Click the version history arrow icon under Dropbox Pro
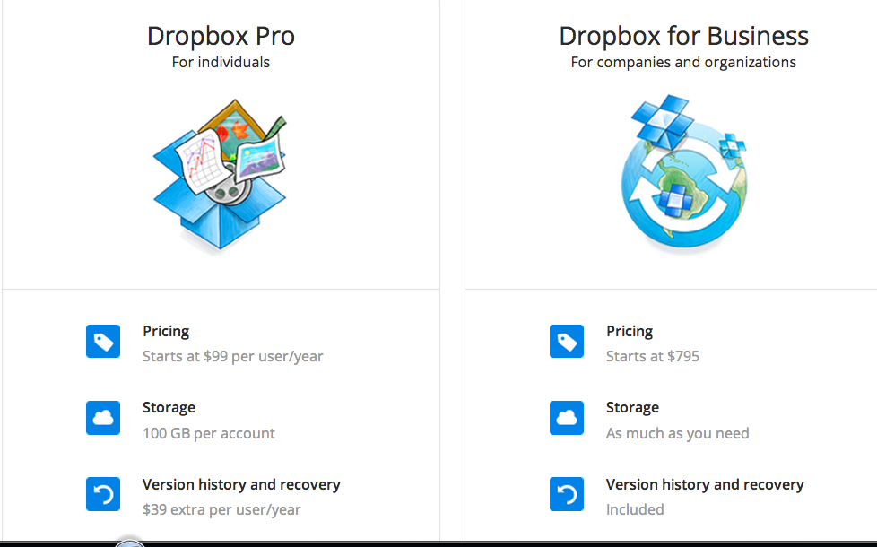Viewport: 877px width, 547px height. [103, 495]
